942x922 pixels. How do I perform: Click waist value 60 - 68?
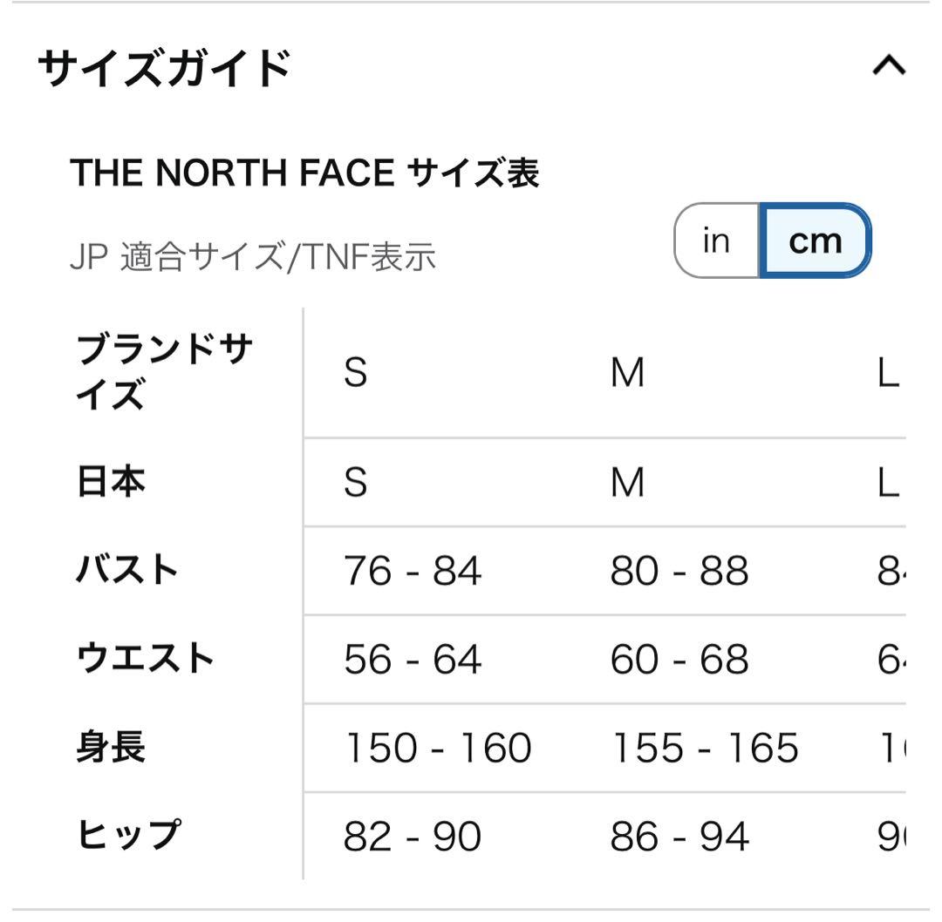(x=679, y=660)
